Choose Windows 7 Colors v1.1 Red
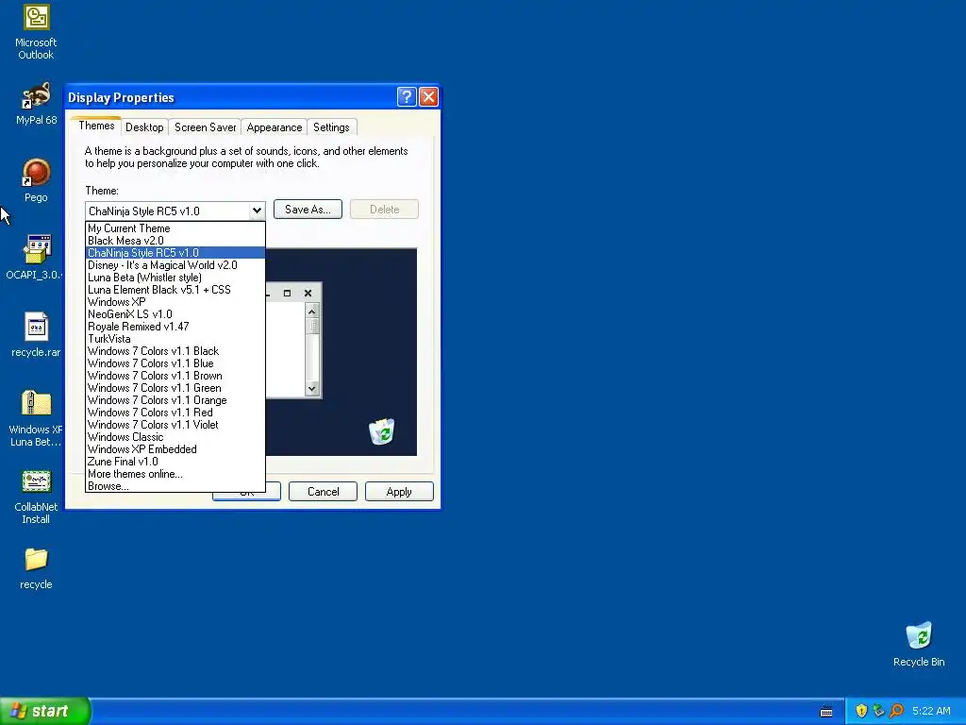This screenshot has width=966, height=725. pos(175,413)
